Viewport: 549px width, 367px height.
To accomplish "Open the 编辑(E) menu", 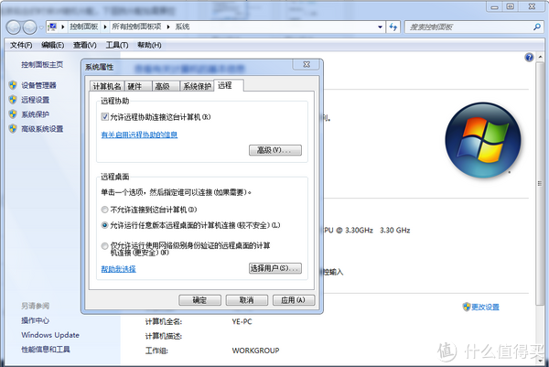I will pos(52,45).
